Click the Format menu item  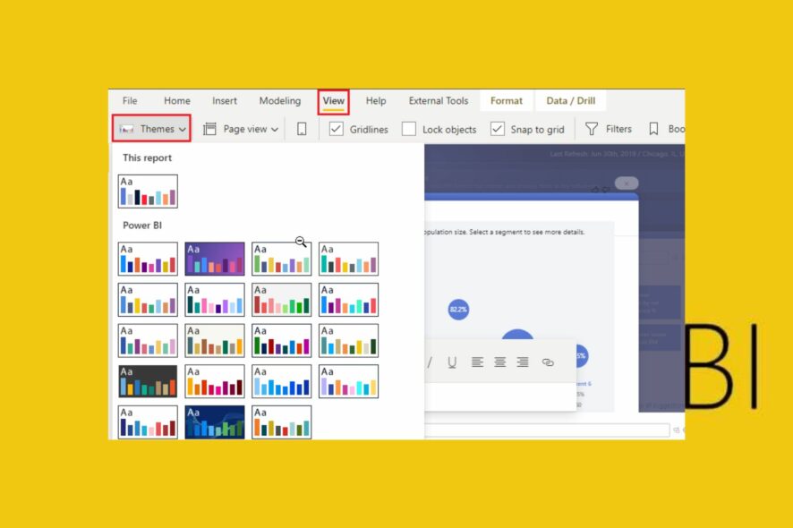coord(506,100)
